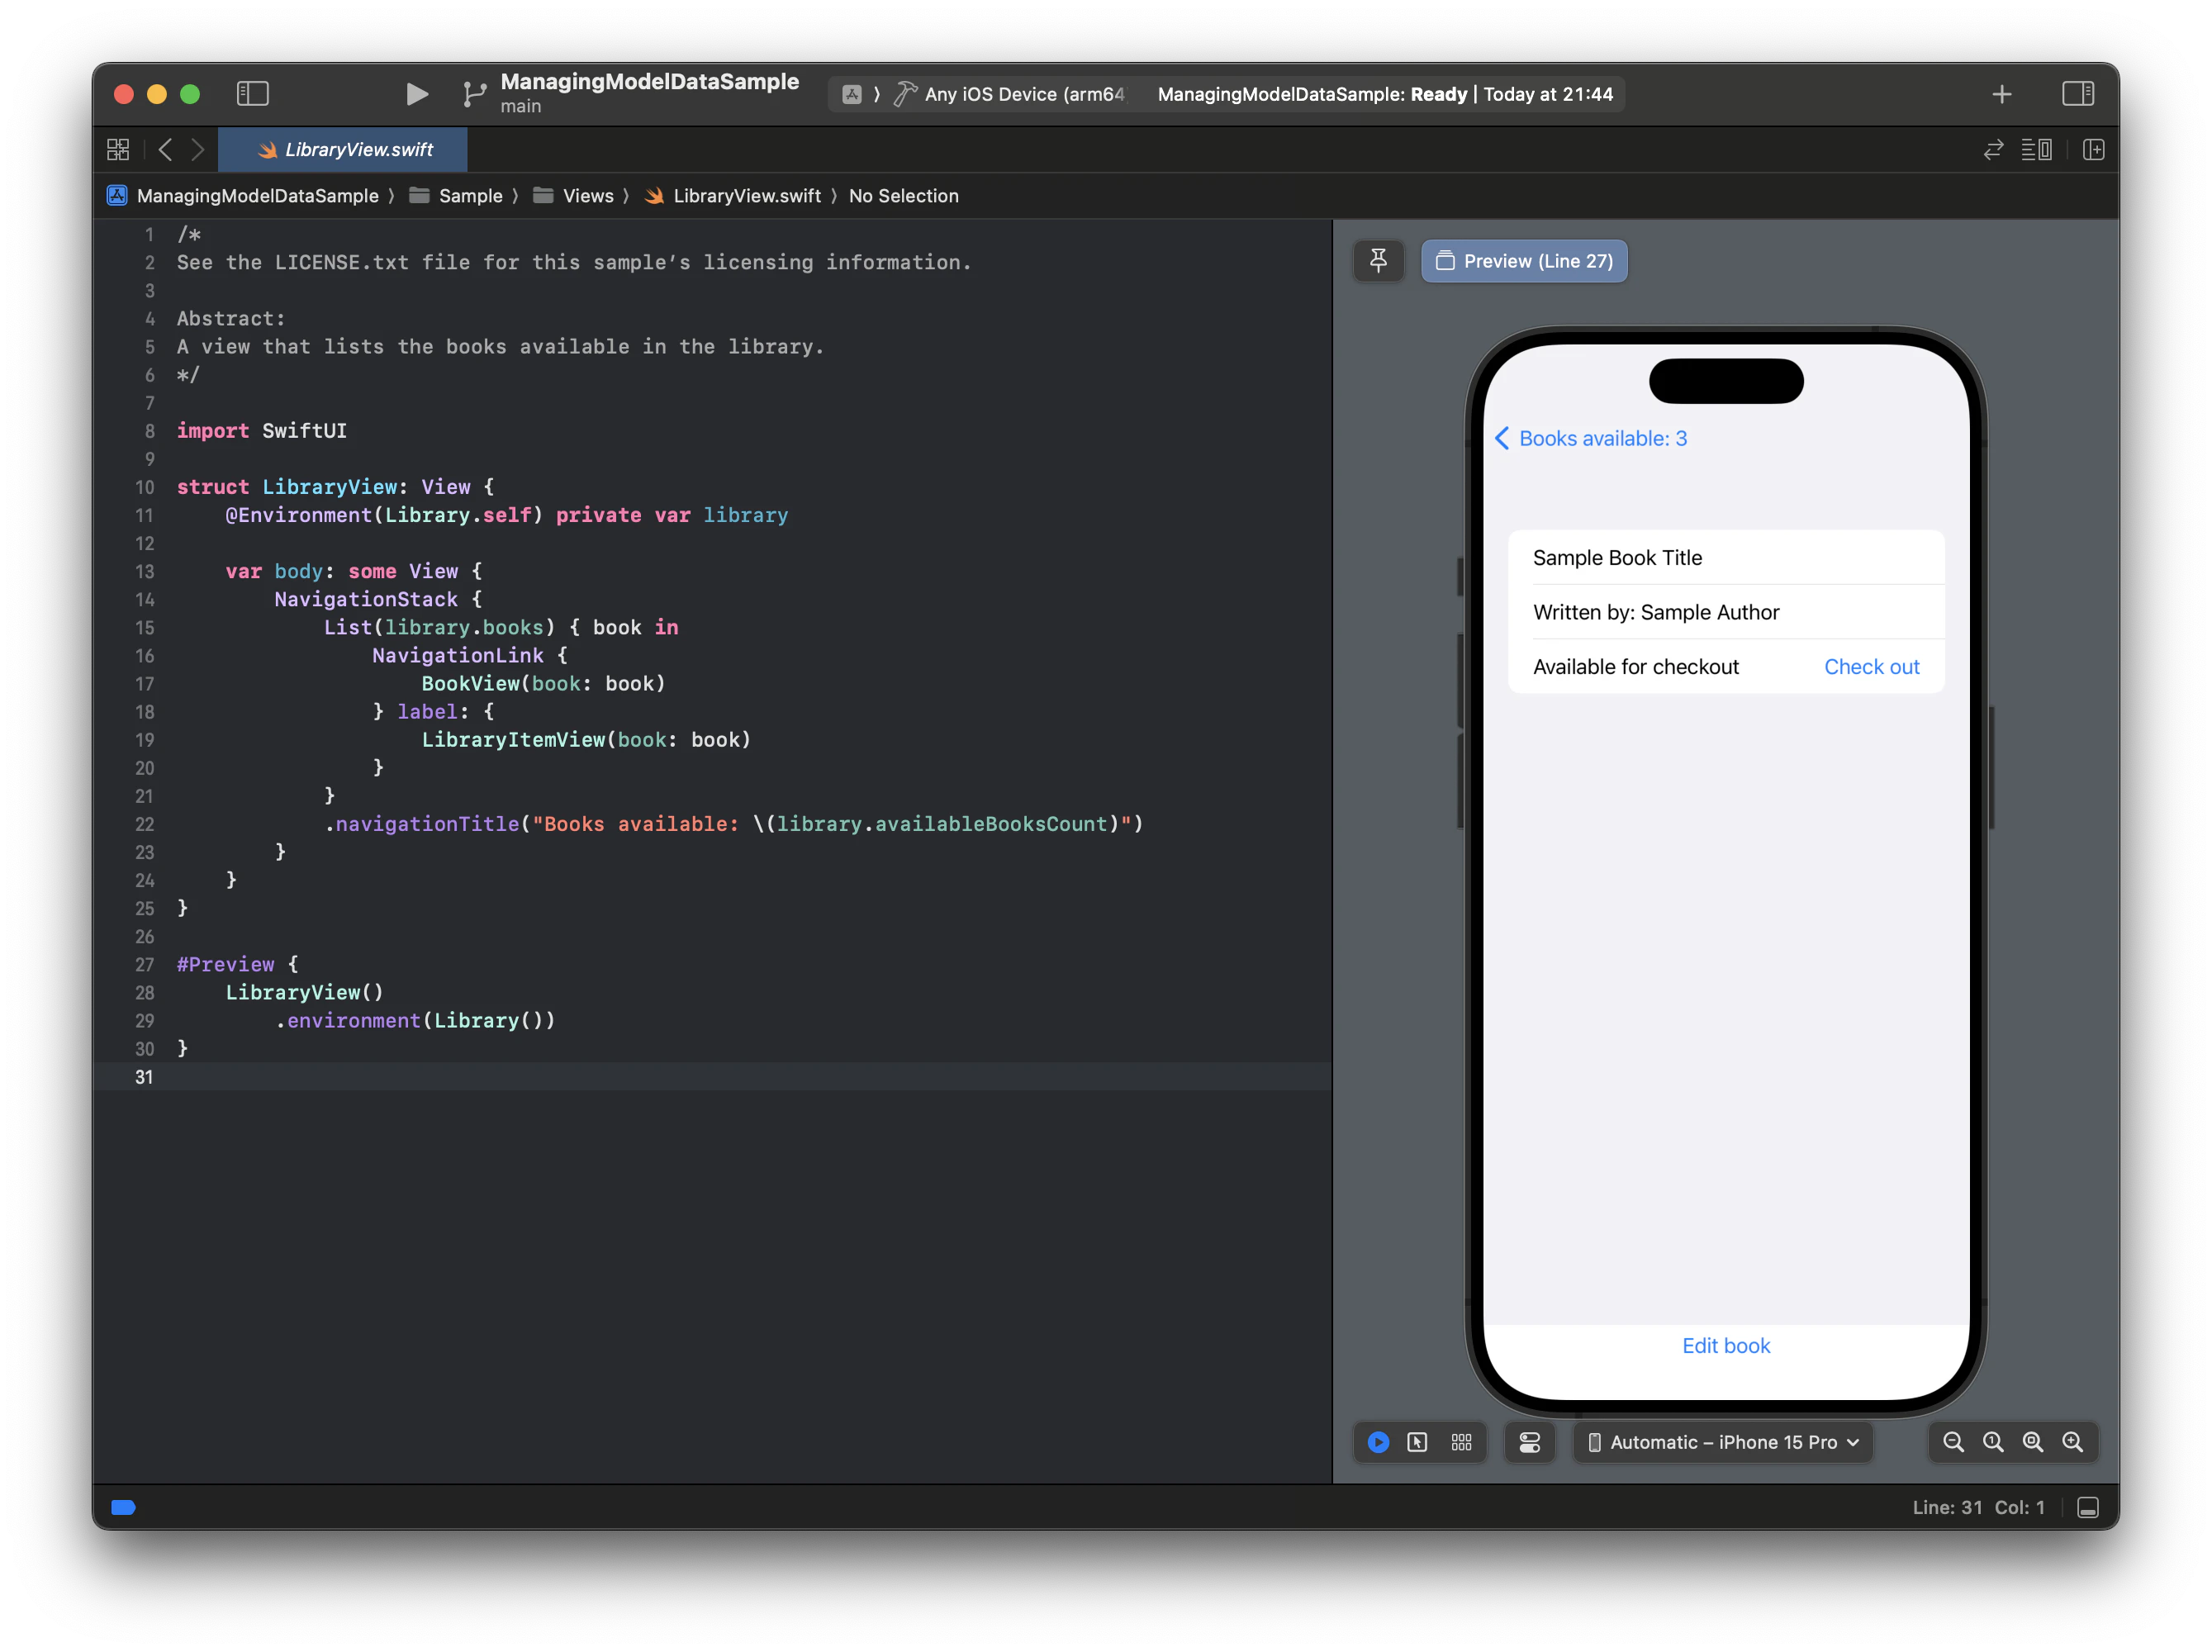Click the Available for checkout label
Screen dimensions: 2212x1652
1636,667
